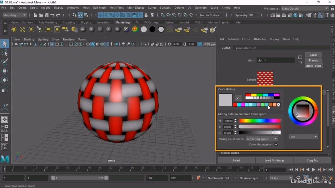The width and height of the screenshot is (335, 188).
Task: Select the Move tool in the toolbox
Action: tap(5, 70)
